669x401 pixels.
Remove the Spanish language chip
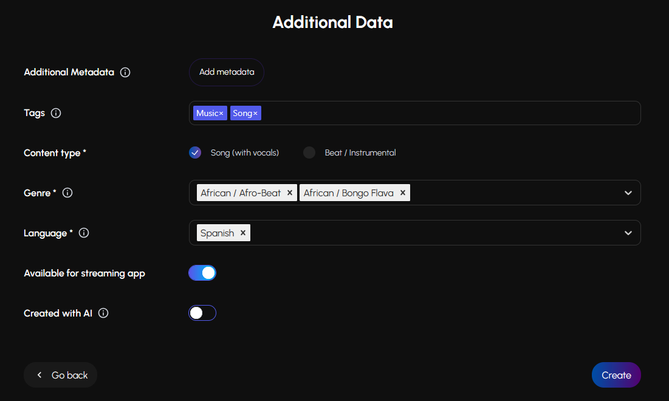[242, 233]
